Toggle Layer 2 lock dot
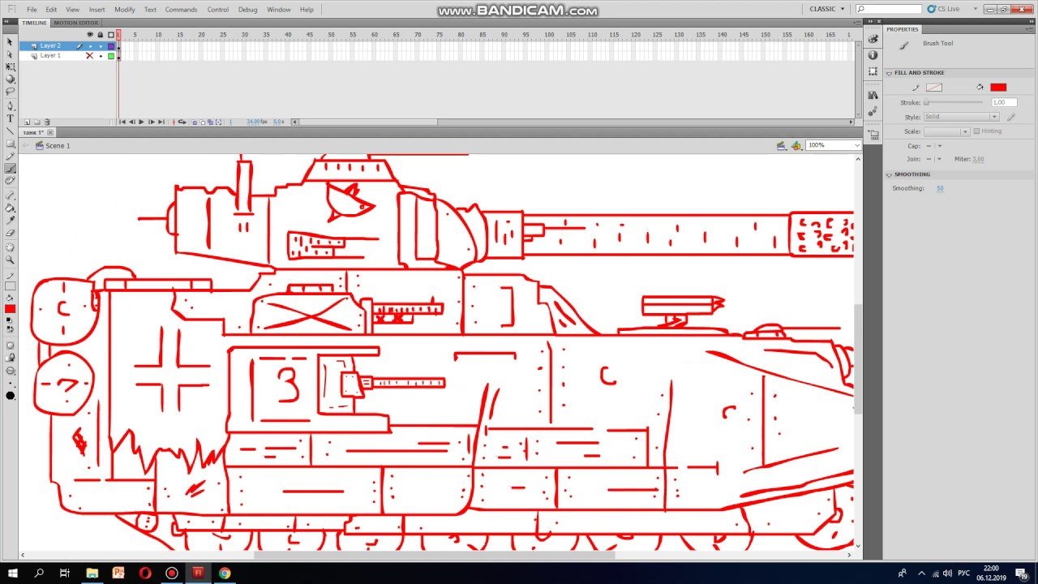 click(101, 46)
